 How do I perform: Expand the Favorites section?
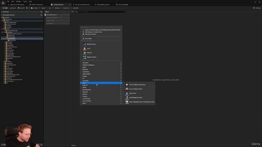pos(2,12)
